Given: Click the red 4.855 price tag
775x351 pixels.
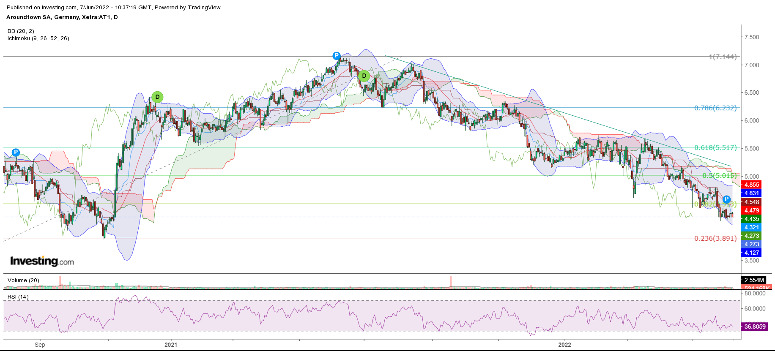Looking at the screenshot, I should (751, 185).
